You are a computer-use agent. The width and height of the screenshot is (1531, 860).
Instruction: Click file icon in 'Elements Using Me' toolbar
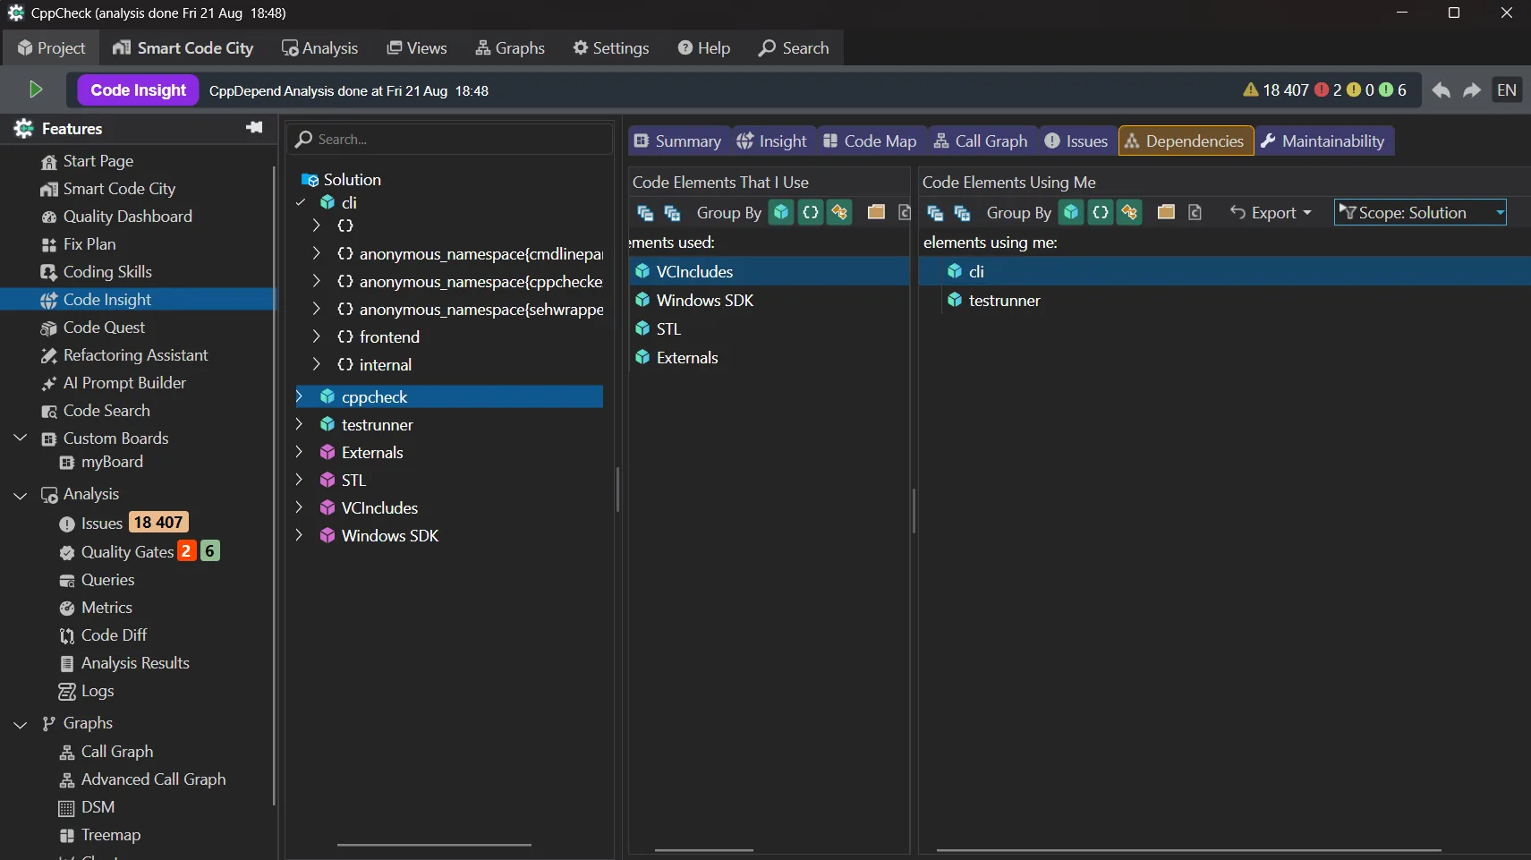coord(1195,212)
